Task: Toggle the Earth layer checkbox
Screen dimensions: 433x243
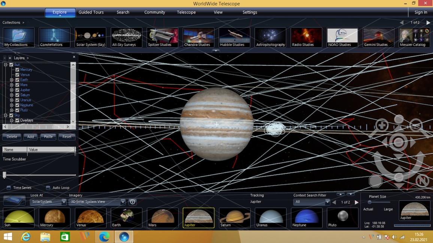Action: pos(17,80)
